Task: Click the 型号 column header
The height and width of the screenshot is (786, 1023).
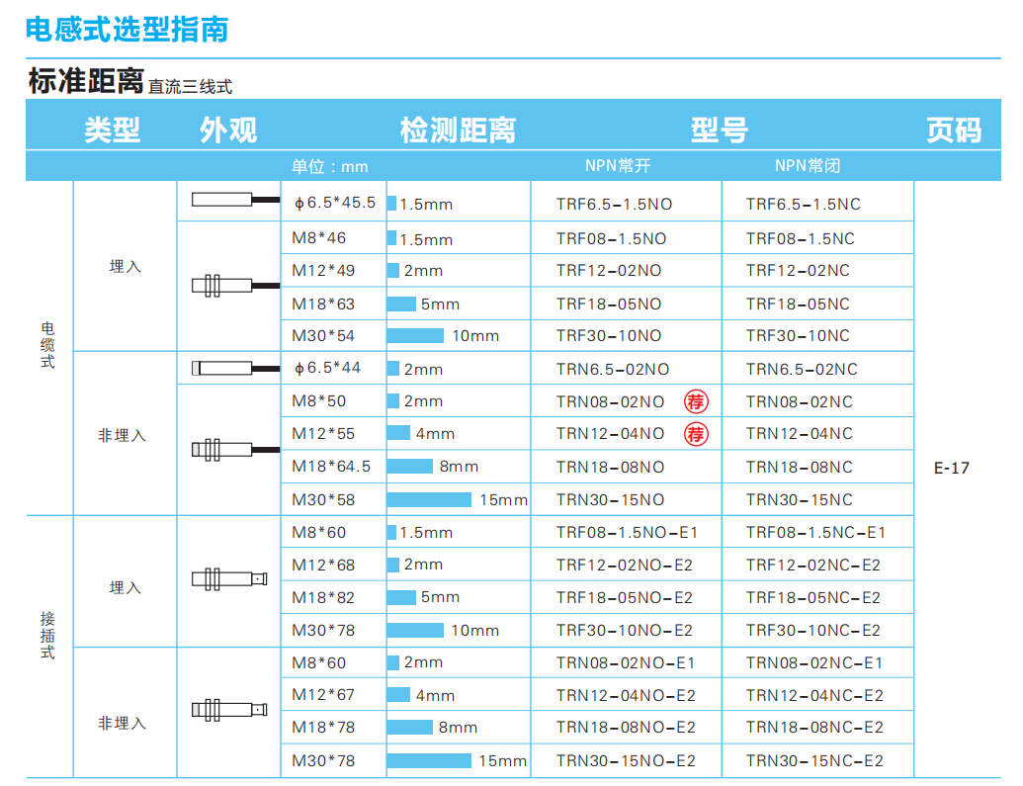Action: (719, 130)
